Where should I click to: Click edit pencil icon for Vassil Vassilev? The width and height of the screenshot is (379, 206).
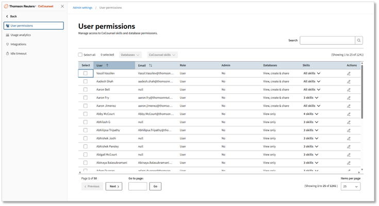(349, 73)
